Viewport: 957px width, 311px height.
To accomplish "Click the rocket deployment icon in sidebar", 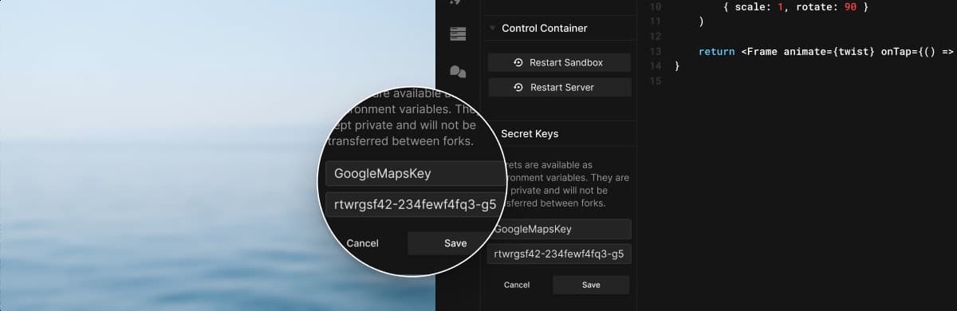I will pyautogui.click(x=457, y=2).
